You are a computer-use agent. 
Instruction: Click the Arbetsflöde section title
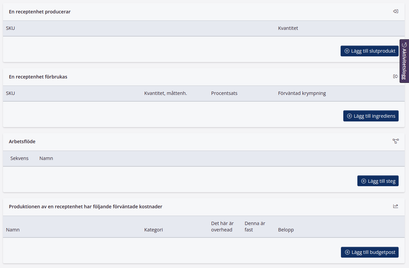(22, 142)
